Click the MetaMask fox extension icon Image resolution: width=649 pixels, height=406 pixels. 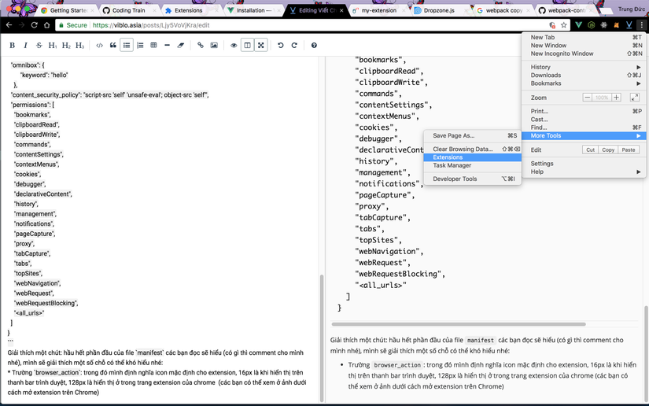pos(617,25)
